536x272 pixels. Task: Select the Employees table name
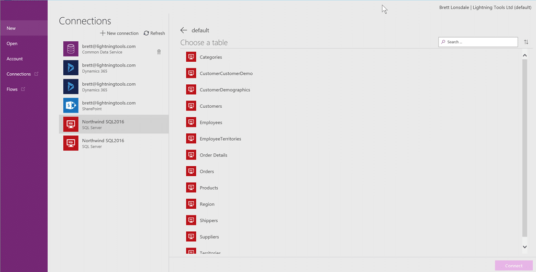210,122
